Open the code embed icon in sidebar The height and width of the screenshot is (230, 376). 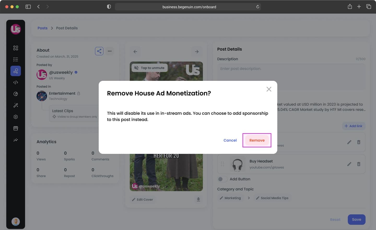[x=16, y=82]
